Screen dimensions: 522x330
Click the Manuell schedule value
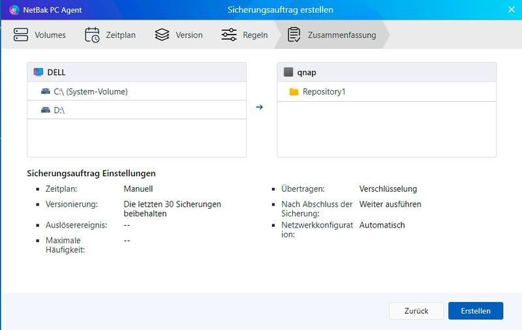pyautogui.click(x=138, y=188)
